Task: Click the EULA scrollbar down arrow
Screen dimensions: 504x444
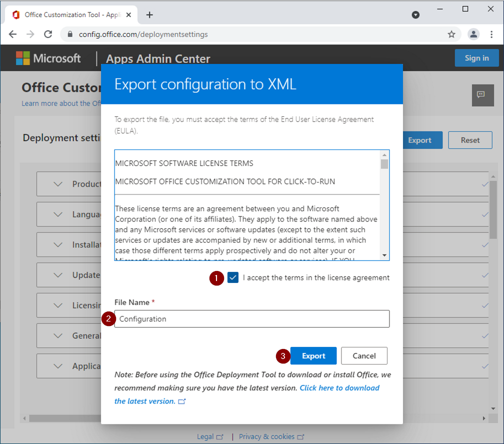Action: coord(384,255)
